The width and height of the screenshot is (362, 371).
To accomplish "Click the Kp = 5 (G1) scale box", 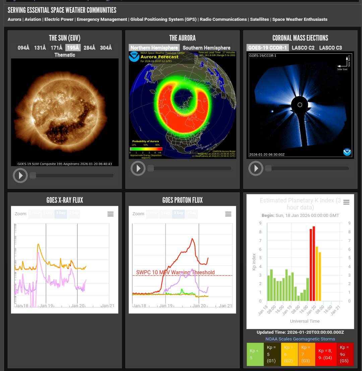I will tap(272, 354).
